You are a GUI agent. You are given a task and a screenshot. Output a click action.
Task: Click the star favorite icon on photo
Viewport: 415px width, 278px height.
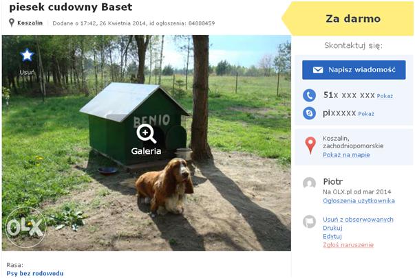(x=27, y=55)
